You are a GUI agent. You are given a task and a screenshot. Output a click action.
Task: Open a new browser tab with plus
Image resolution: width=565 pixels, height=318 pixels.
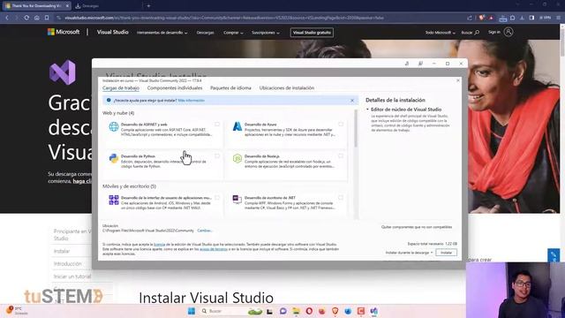[x=148, y=6]
